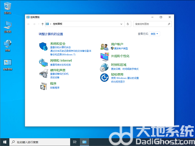Open the 系统和安全 shield icon
This screenshot has height=146, width=195.
(43, 46)
